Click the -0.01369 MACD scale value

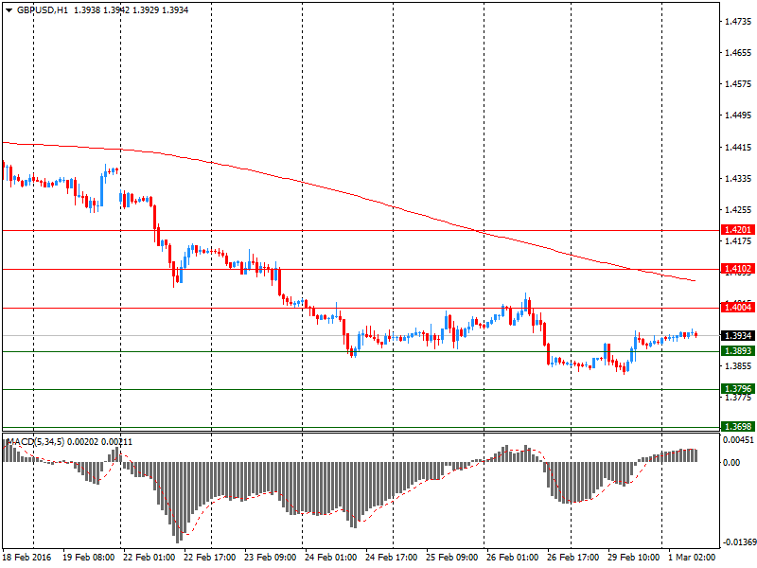pos(739,541)
